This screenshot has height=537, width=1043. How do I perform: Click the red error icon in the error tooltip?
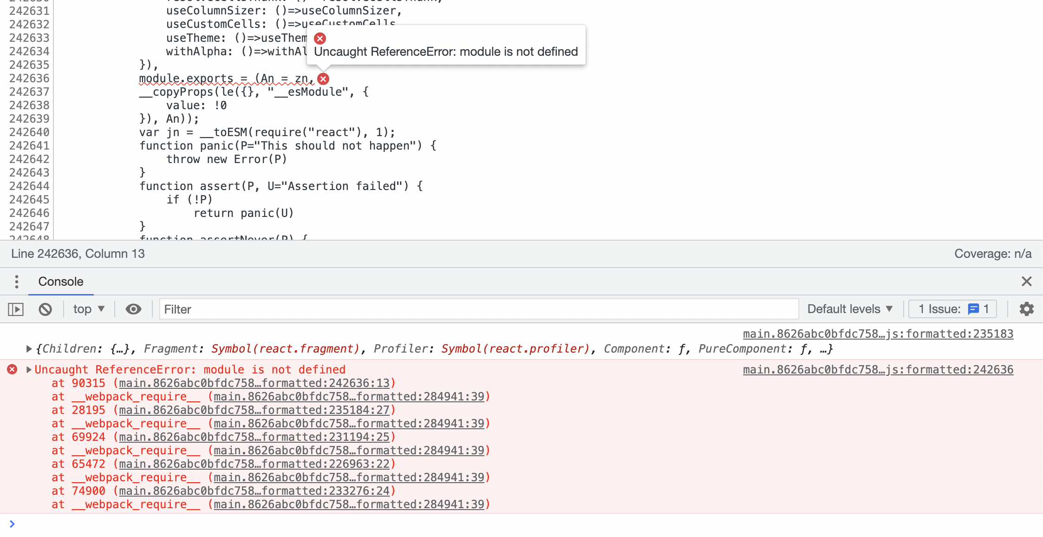(319, 39)
